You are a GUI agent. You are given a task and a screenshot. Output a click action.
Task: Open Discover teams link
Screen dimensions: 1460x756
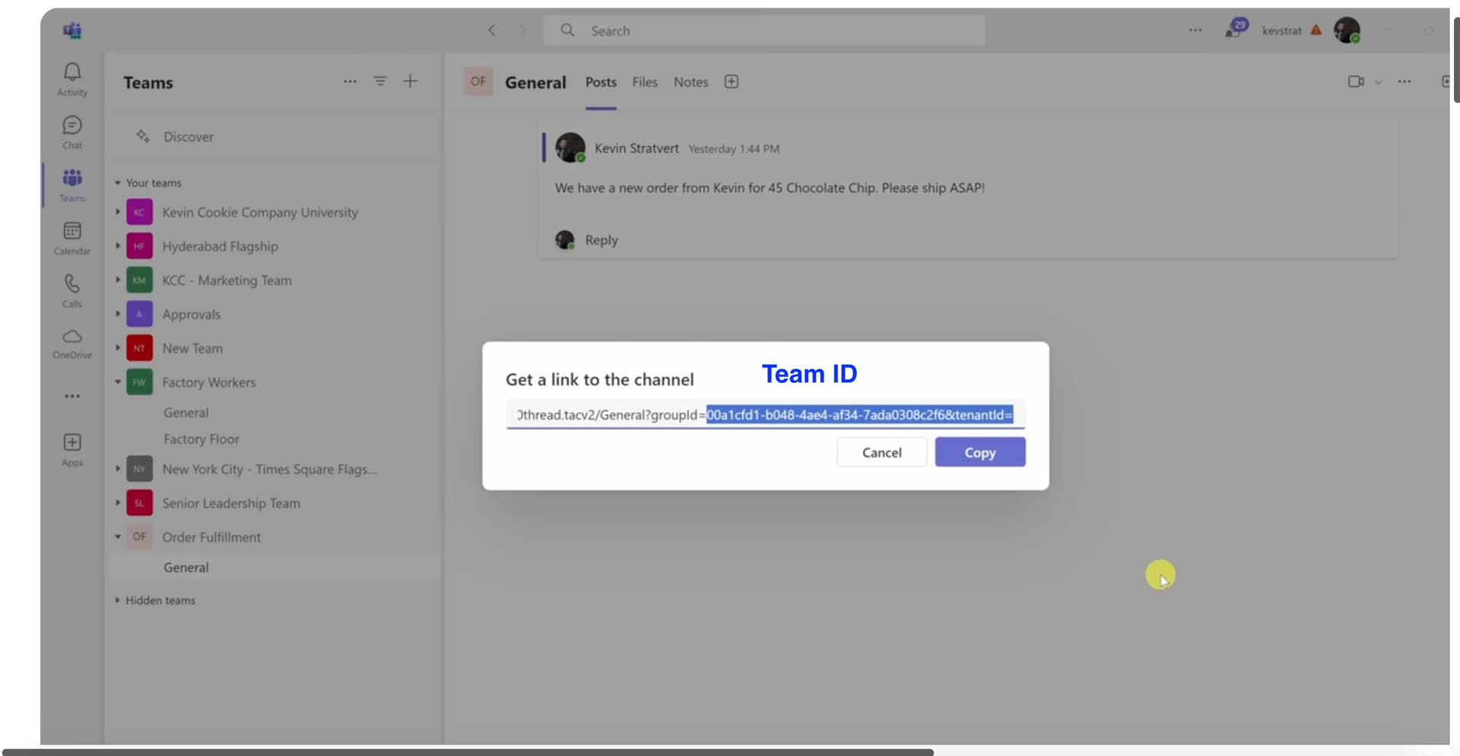coord(189,137)
